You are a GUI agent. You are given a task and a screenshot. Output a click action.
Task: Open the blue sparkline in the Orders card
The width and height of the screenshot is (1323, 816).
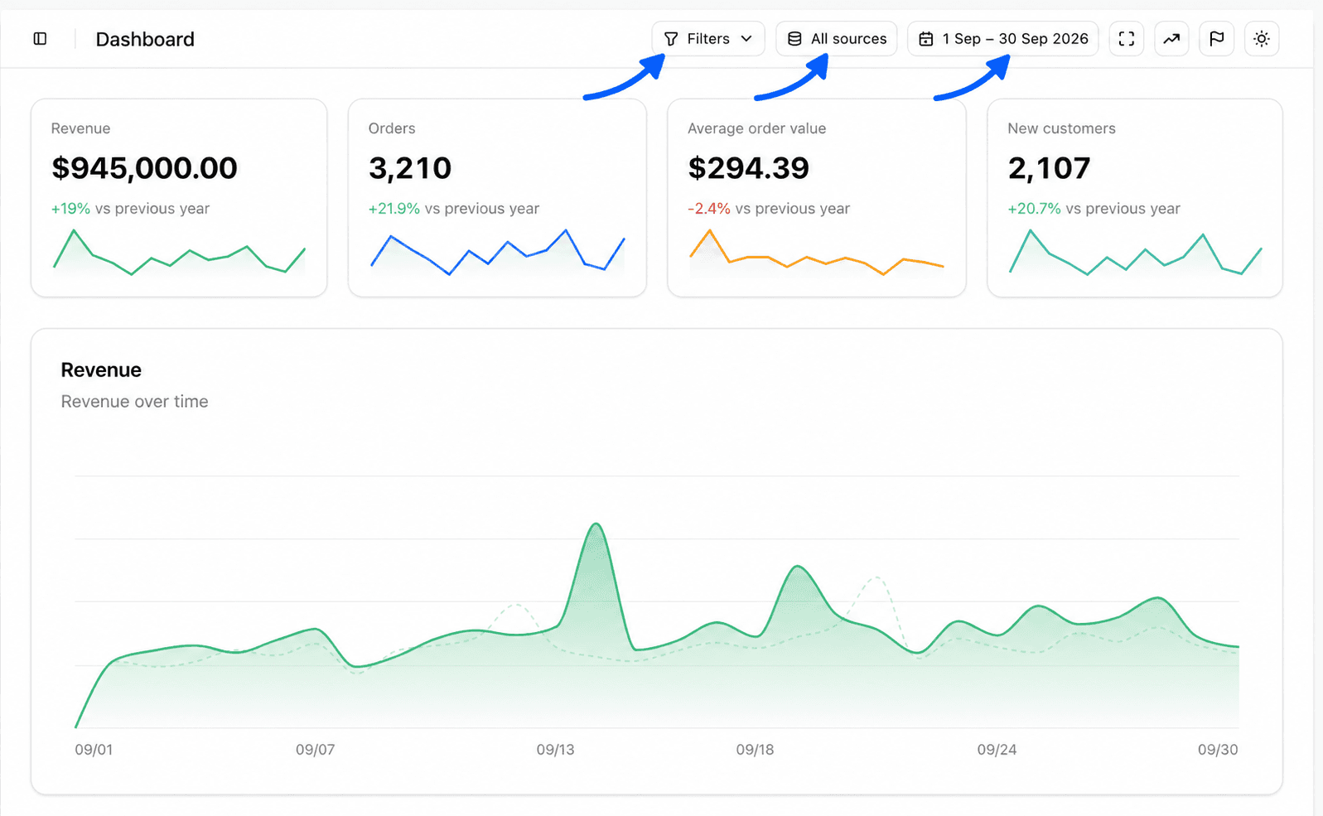click(497, 252)
